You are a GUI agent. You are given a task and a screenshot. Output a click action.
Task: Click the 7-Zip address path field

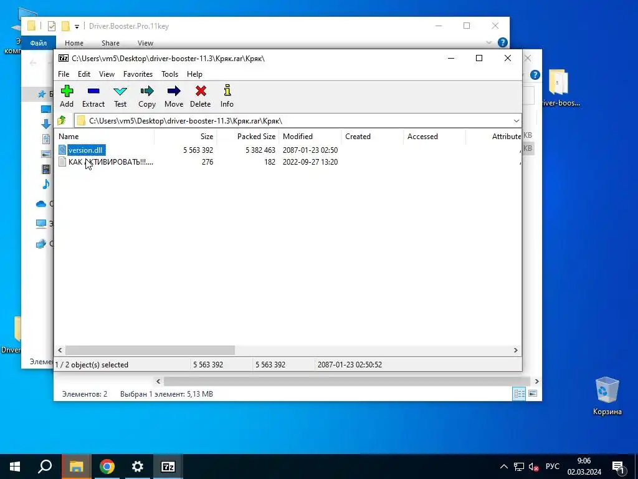click(x=293, y=121)
